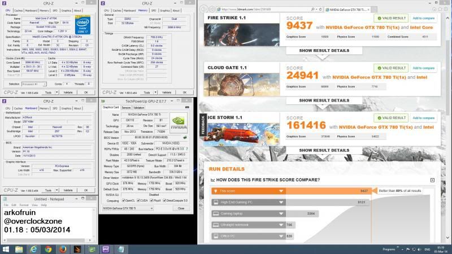Launch Google Chrome from the taskbar
This screenshot has height=254, width=452.
coord(48,248)
